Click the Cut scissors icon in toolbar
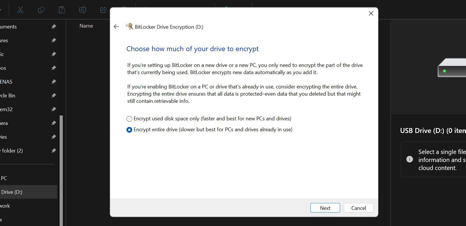The width and height of the screenshot is (466, 226). (x=20, y=10)
